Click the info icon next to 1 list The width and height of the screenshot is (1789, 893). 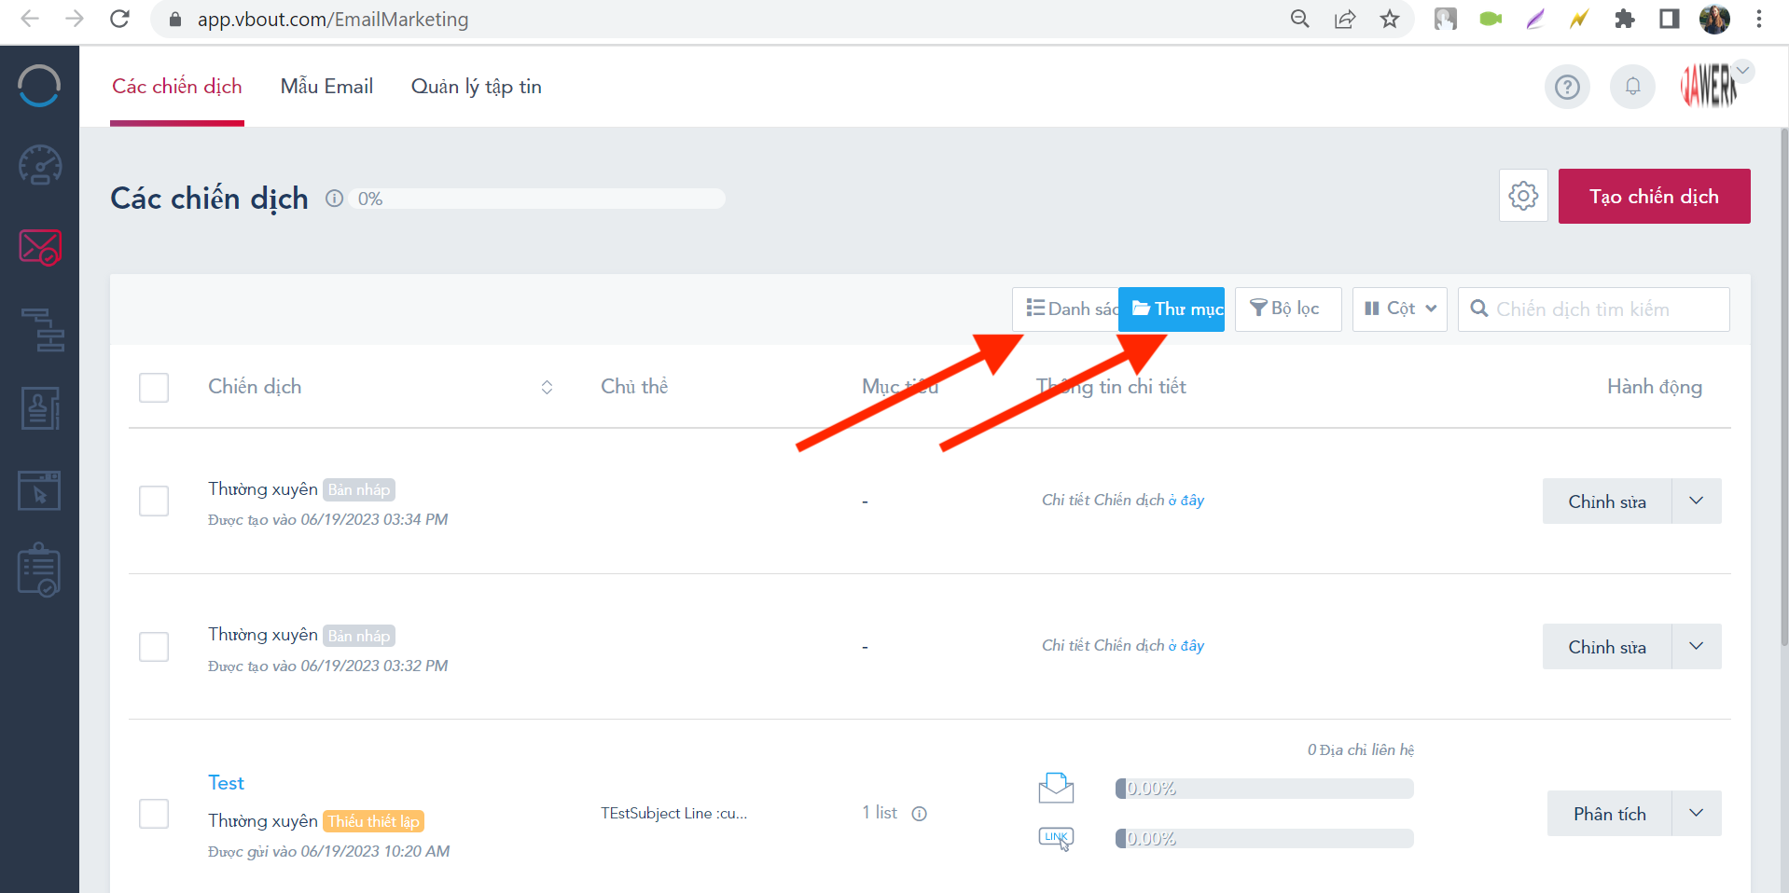919,814
